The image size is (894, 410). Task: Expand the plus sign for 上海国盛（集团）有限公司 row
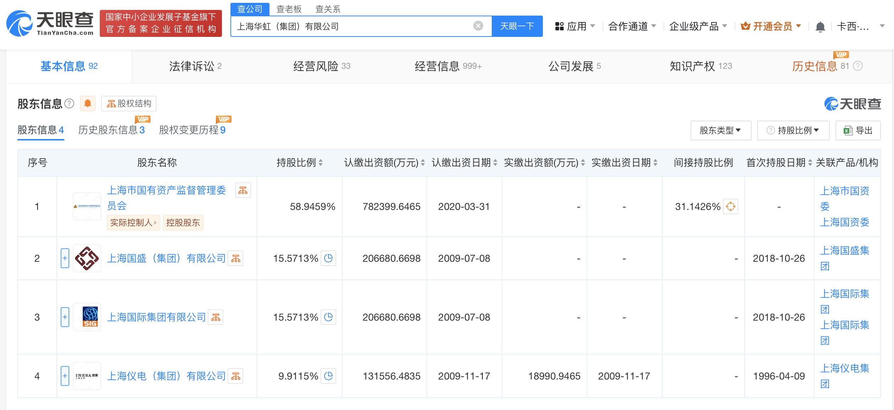coord(65,258)
